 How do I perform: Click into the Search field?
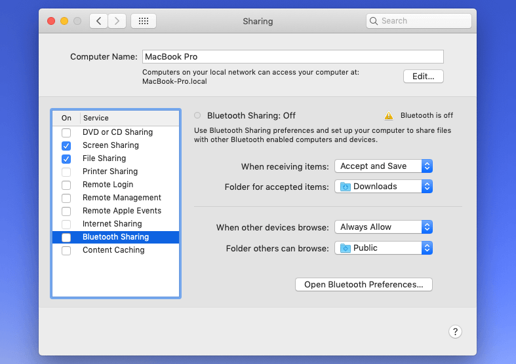(418, 21)
